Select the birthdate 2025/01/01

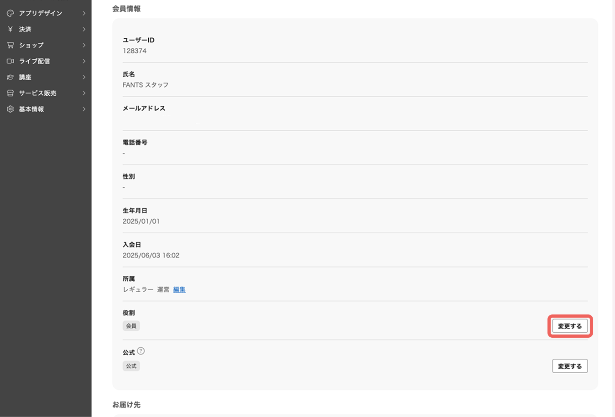click(x=141, y=221)
